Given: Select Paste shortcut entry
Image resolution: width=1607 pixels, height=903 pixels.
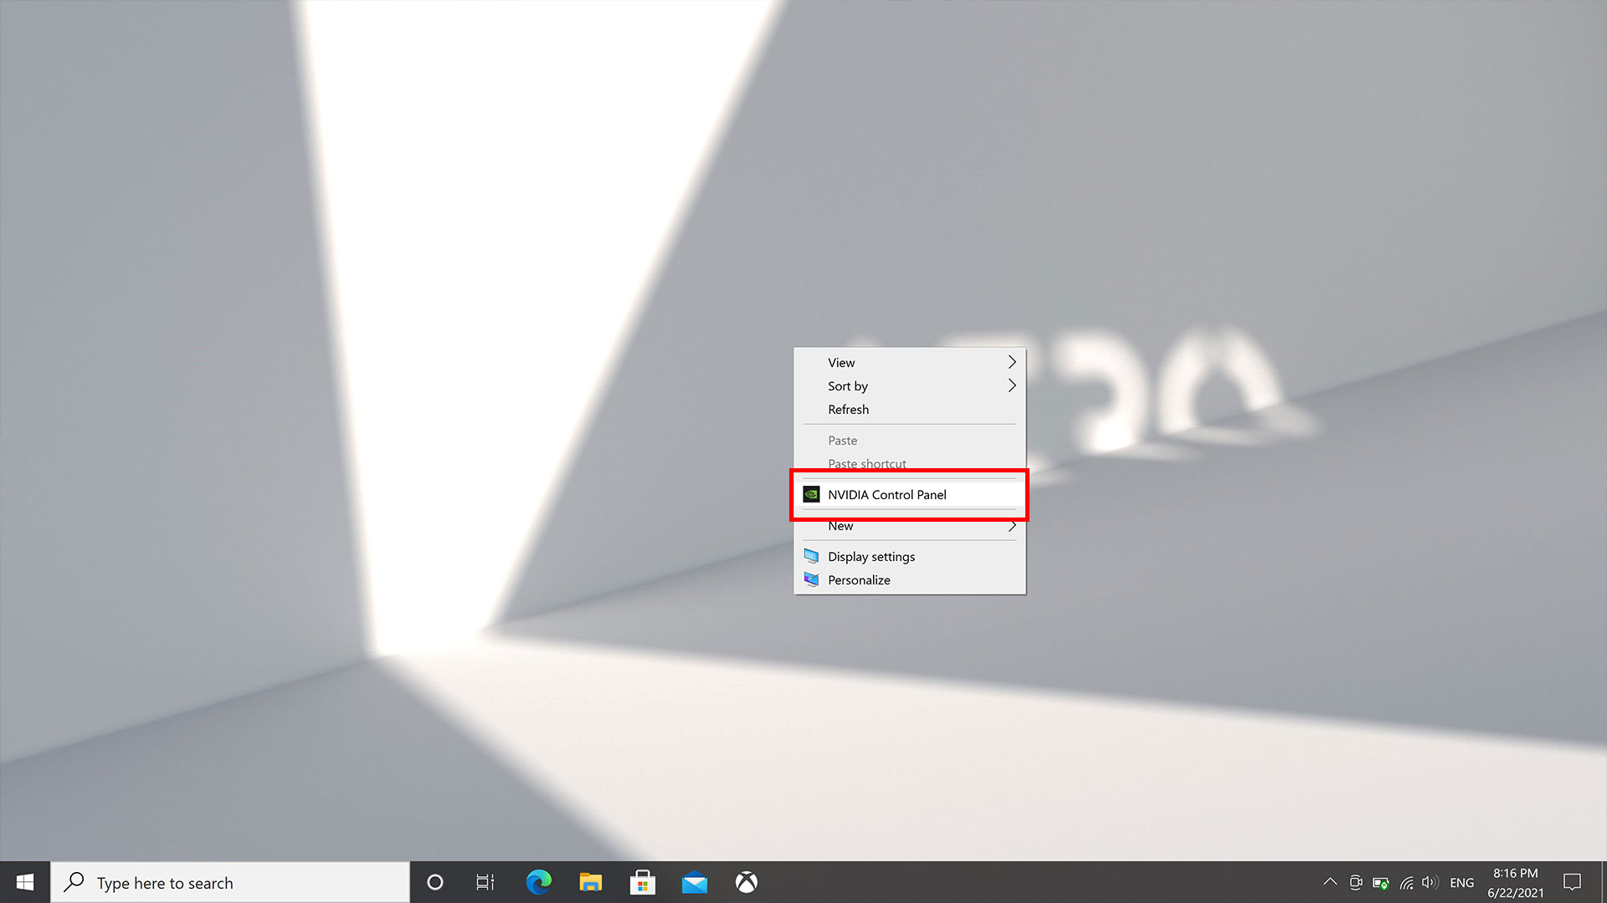Looking at the screenshot, I should point(909,464).
